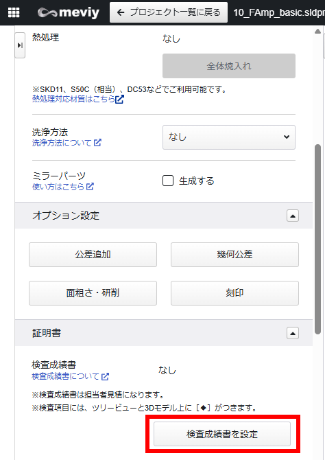Collapse the side panel arrow icon

tap(20, 45)
